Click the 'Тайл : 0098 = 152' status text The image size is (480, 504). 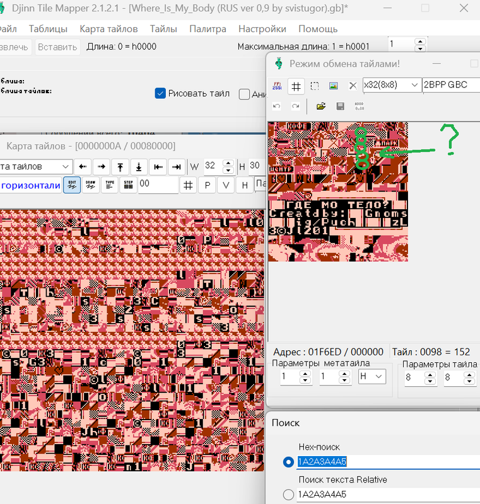point(431,352)
